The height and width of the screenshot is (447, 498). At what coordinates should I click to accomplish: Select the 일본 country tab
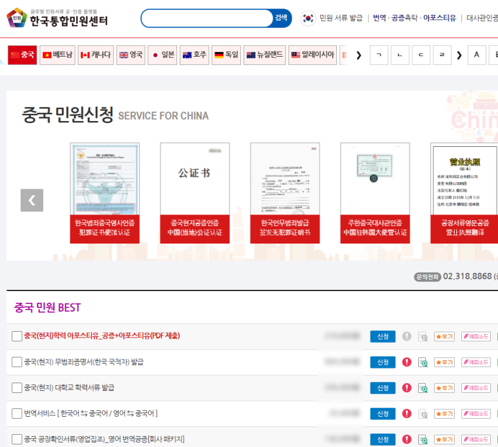[x=162, y=55]
